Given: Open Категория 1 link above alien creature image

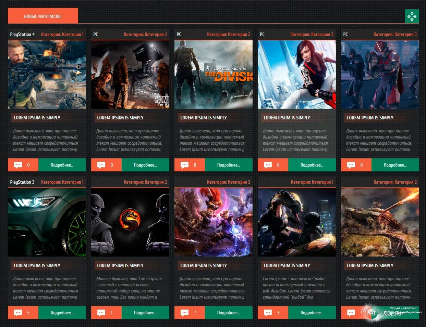Looking at the screenshot, I should (x=322, y=182).
